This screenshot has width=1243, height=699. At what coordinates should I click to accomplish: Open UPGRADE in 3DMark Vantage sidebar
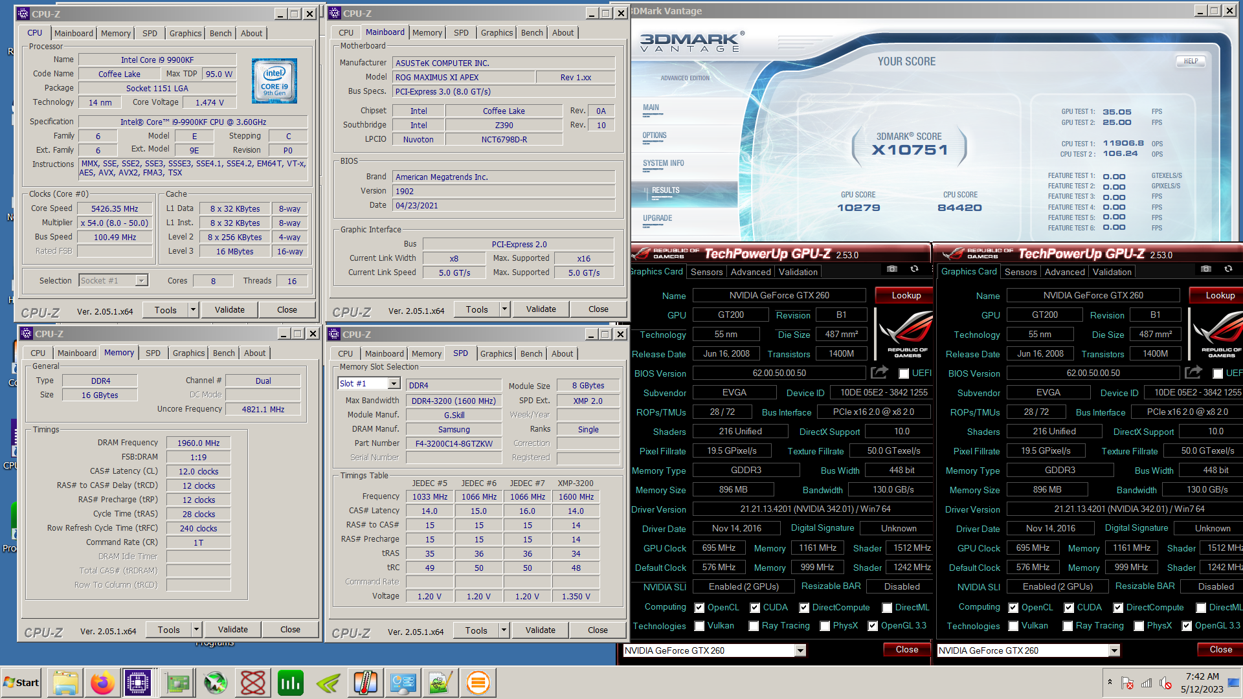pos(658,218)
